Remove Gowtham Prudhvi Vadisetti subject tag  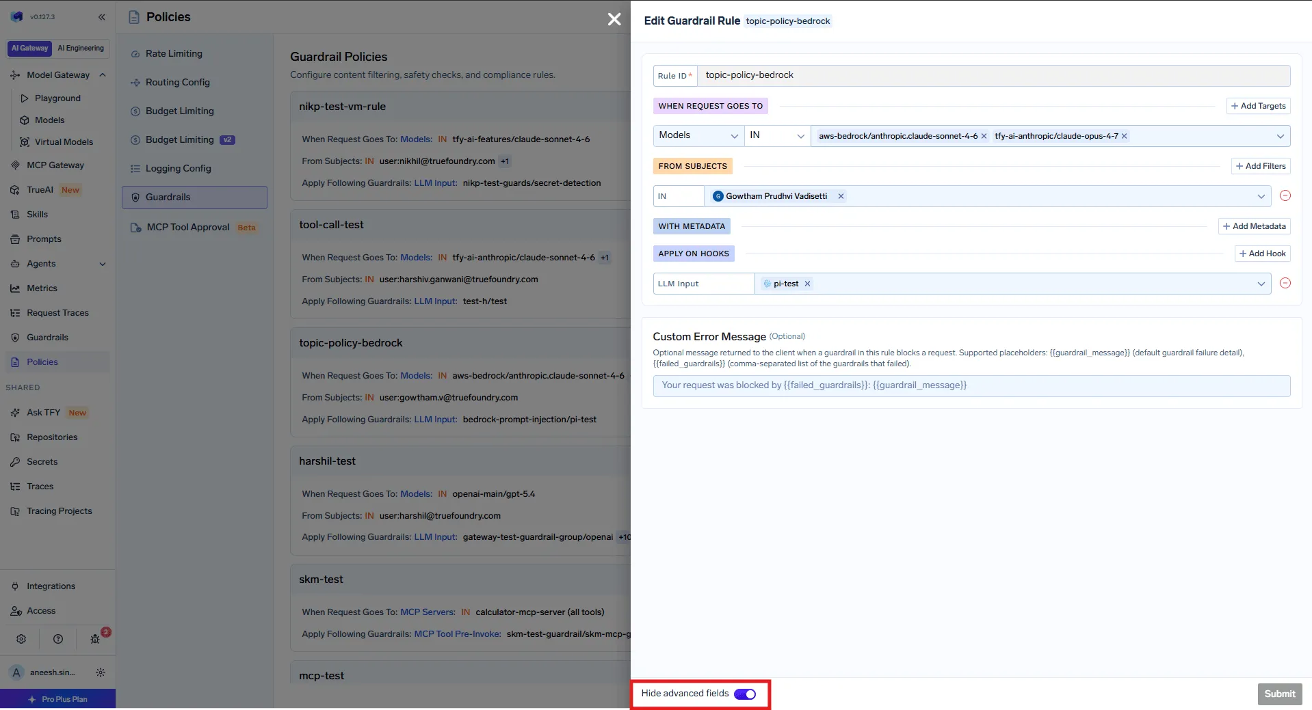[x=841, y=196]
